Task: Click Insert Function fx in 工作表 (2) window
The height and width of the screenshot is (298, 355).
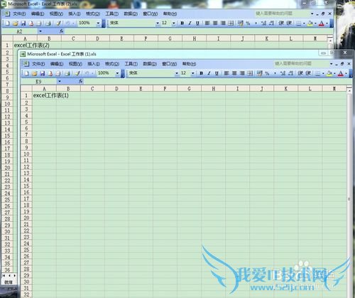Action: click(x=61, y=31)
